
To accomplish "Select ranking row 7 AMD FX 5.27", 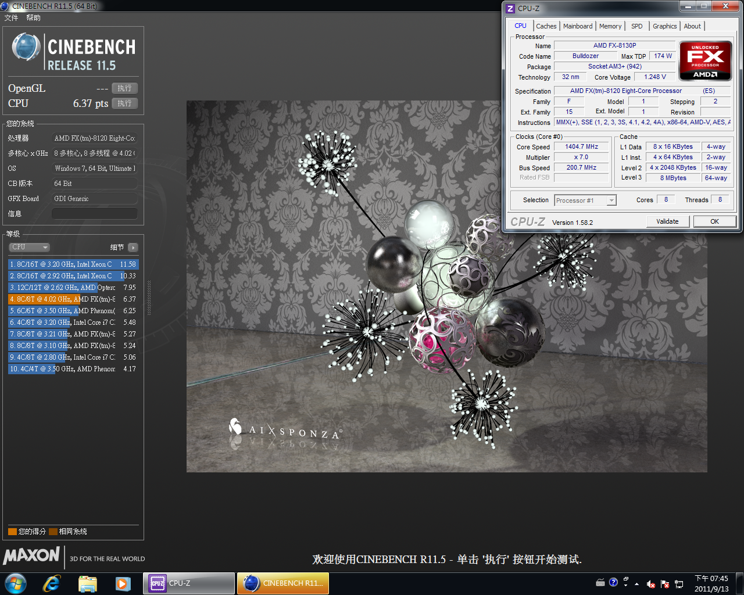I will tap(73, 334).
